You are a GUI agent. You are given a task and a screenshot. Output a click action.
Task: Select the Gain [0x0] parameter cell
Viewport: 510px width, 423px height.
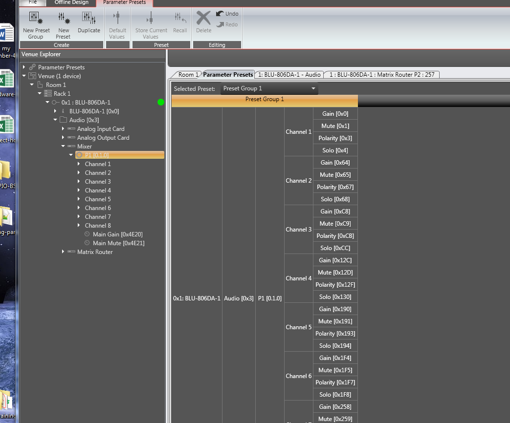(335, 114)
